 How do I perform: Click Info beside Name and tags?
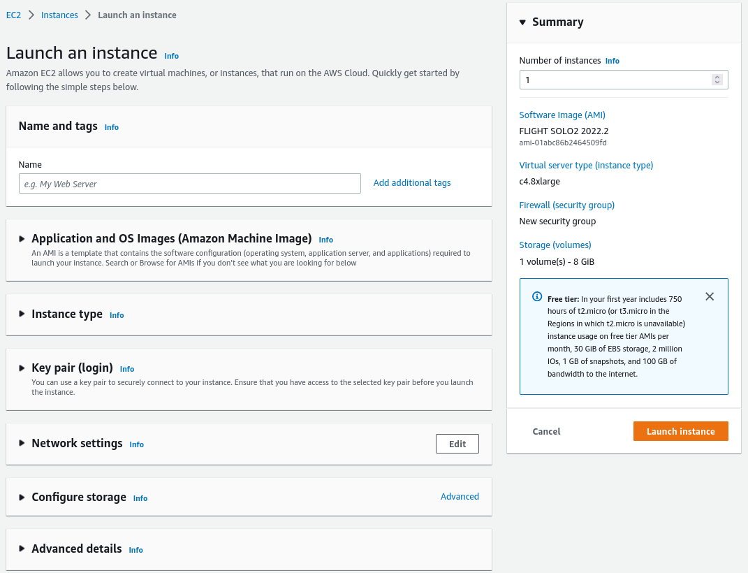click(x=111, y=127)
